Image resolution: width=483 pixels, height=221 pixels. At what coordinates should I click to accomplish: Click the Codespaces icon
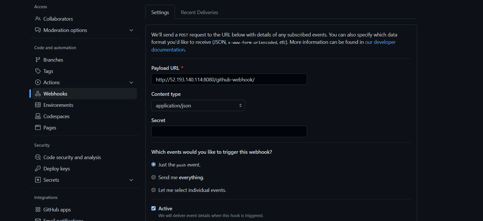[x=38, y=116]
